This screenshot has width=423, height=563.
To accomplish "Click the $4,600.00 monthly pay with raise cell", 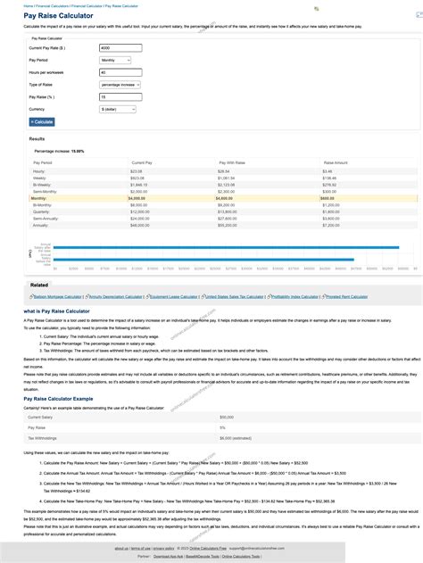I will click(x=224, y=198).
